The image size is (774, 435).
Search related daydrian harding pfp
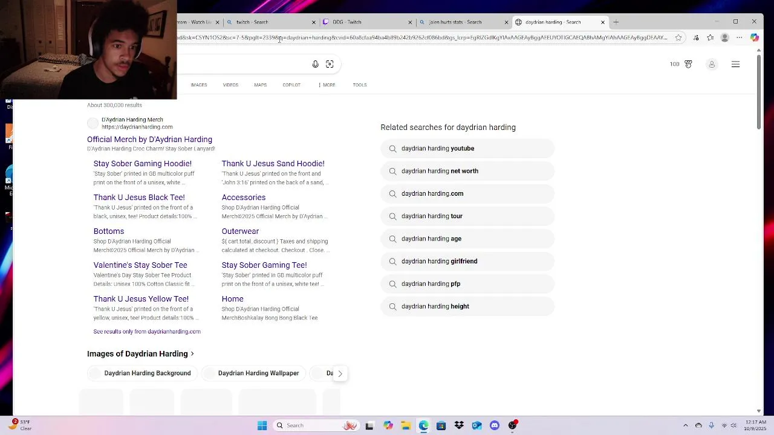pyautogui.click(x=467, y=284)
